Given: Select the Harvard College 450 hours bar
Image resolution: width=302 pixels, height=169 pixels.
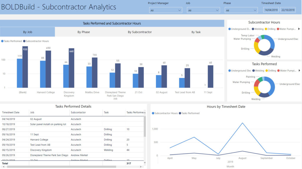Looking at the screenshot, I should (48, 69).
